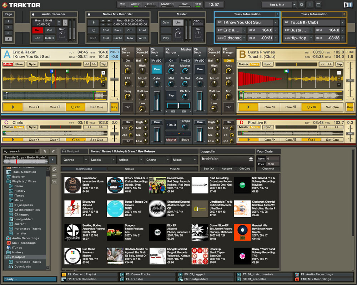Click the Opera Ep album artwork
The height and width of the screenshot is (285, 357).
pos(200,255)
